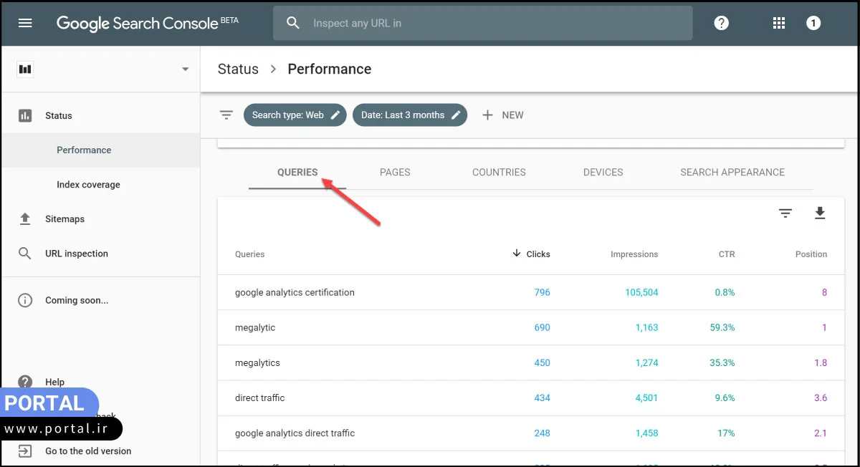The width and height of the screenshot is (860, 467).
Task: Expand the property selector dropdown
Action: tap(184, 69)
